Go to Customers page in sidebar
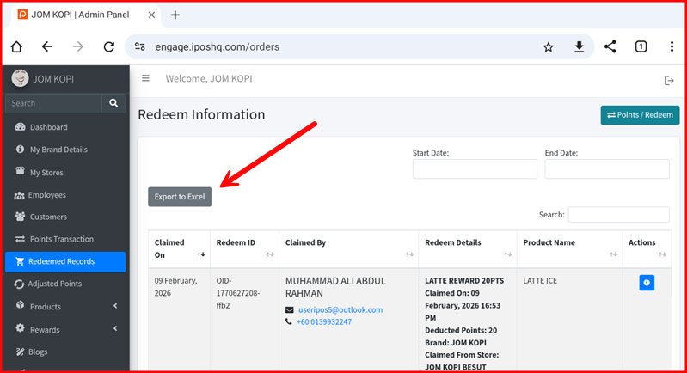The height and width of the screenshot is (373, 687). (x=47, y=217)
